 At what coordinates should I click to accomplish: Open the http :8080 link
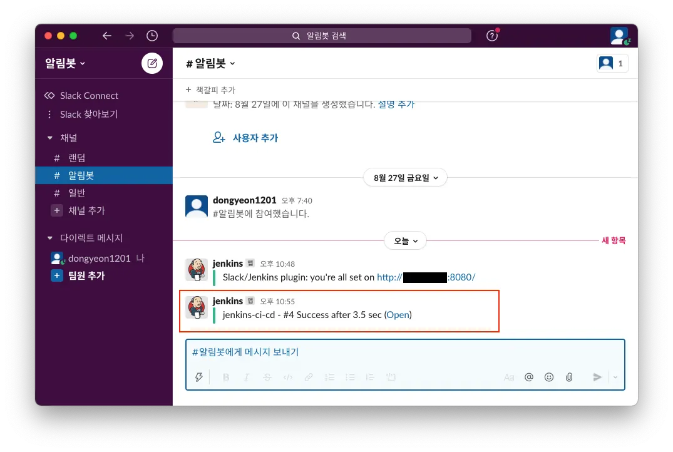click(x=426, y=277)
